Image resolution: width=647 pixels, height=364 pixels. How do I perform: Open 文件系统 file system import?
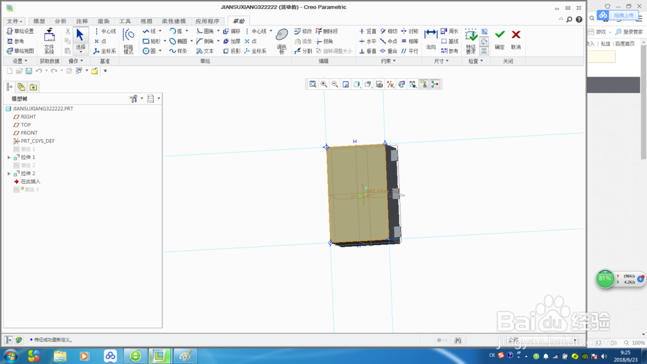50,41
